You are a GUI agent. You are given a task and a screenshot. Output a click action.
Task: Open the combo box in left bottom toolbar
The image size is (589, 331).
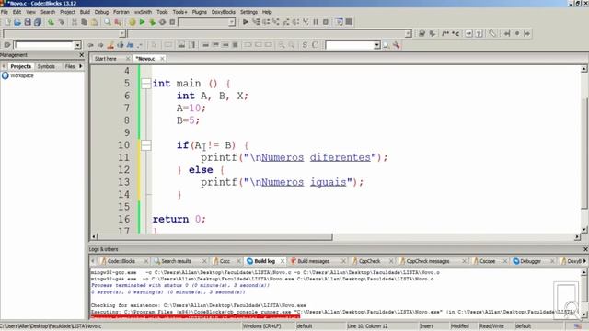[x=77, y=45]
